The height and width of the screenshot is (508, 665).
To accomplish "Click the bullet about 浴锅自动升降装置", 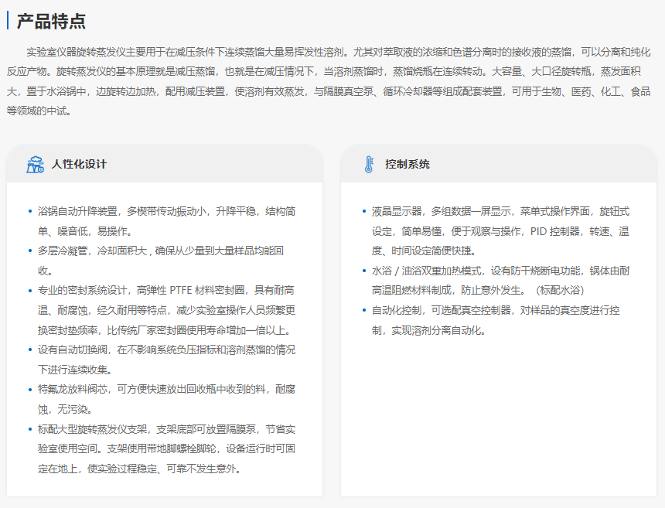I will coord(166,220).
